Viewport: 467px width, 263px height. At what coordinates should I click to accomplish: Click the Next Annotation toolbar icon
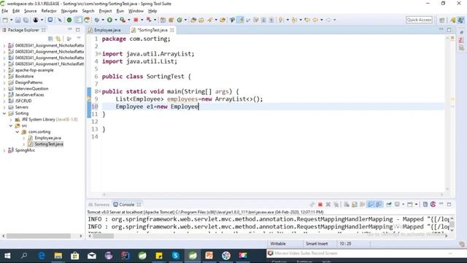[x=281, y=20]
